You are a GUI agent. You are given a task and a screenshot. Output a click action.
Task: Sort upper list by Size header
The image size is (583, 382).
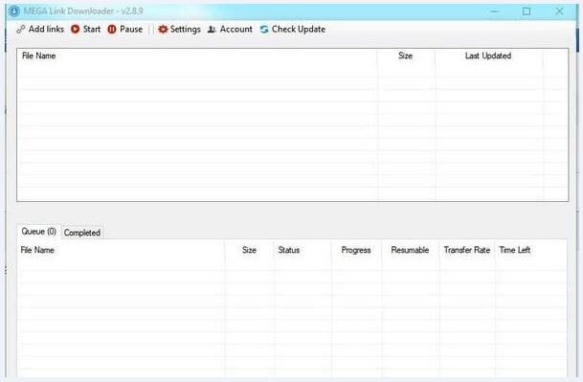click(405, 56)
